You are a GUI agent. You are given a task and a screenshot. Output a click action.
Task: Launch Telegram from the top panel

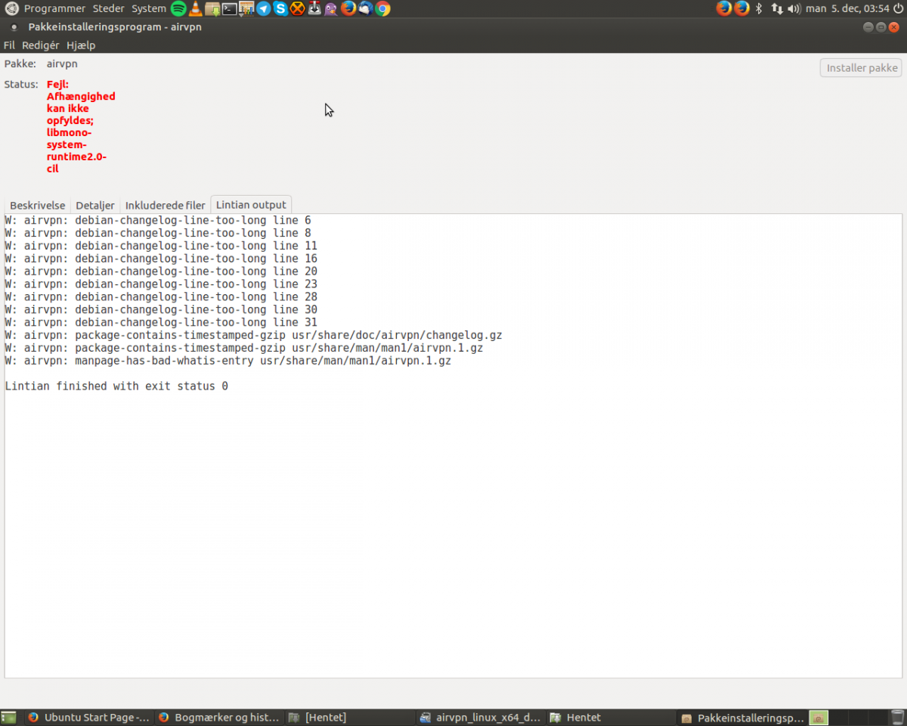[263, 8]
